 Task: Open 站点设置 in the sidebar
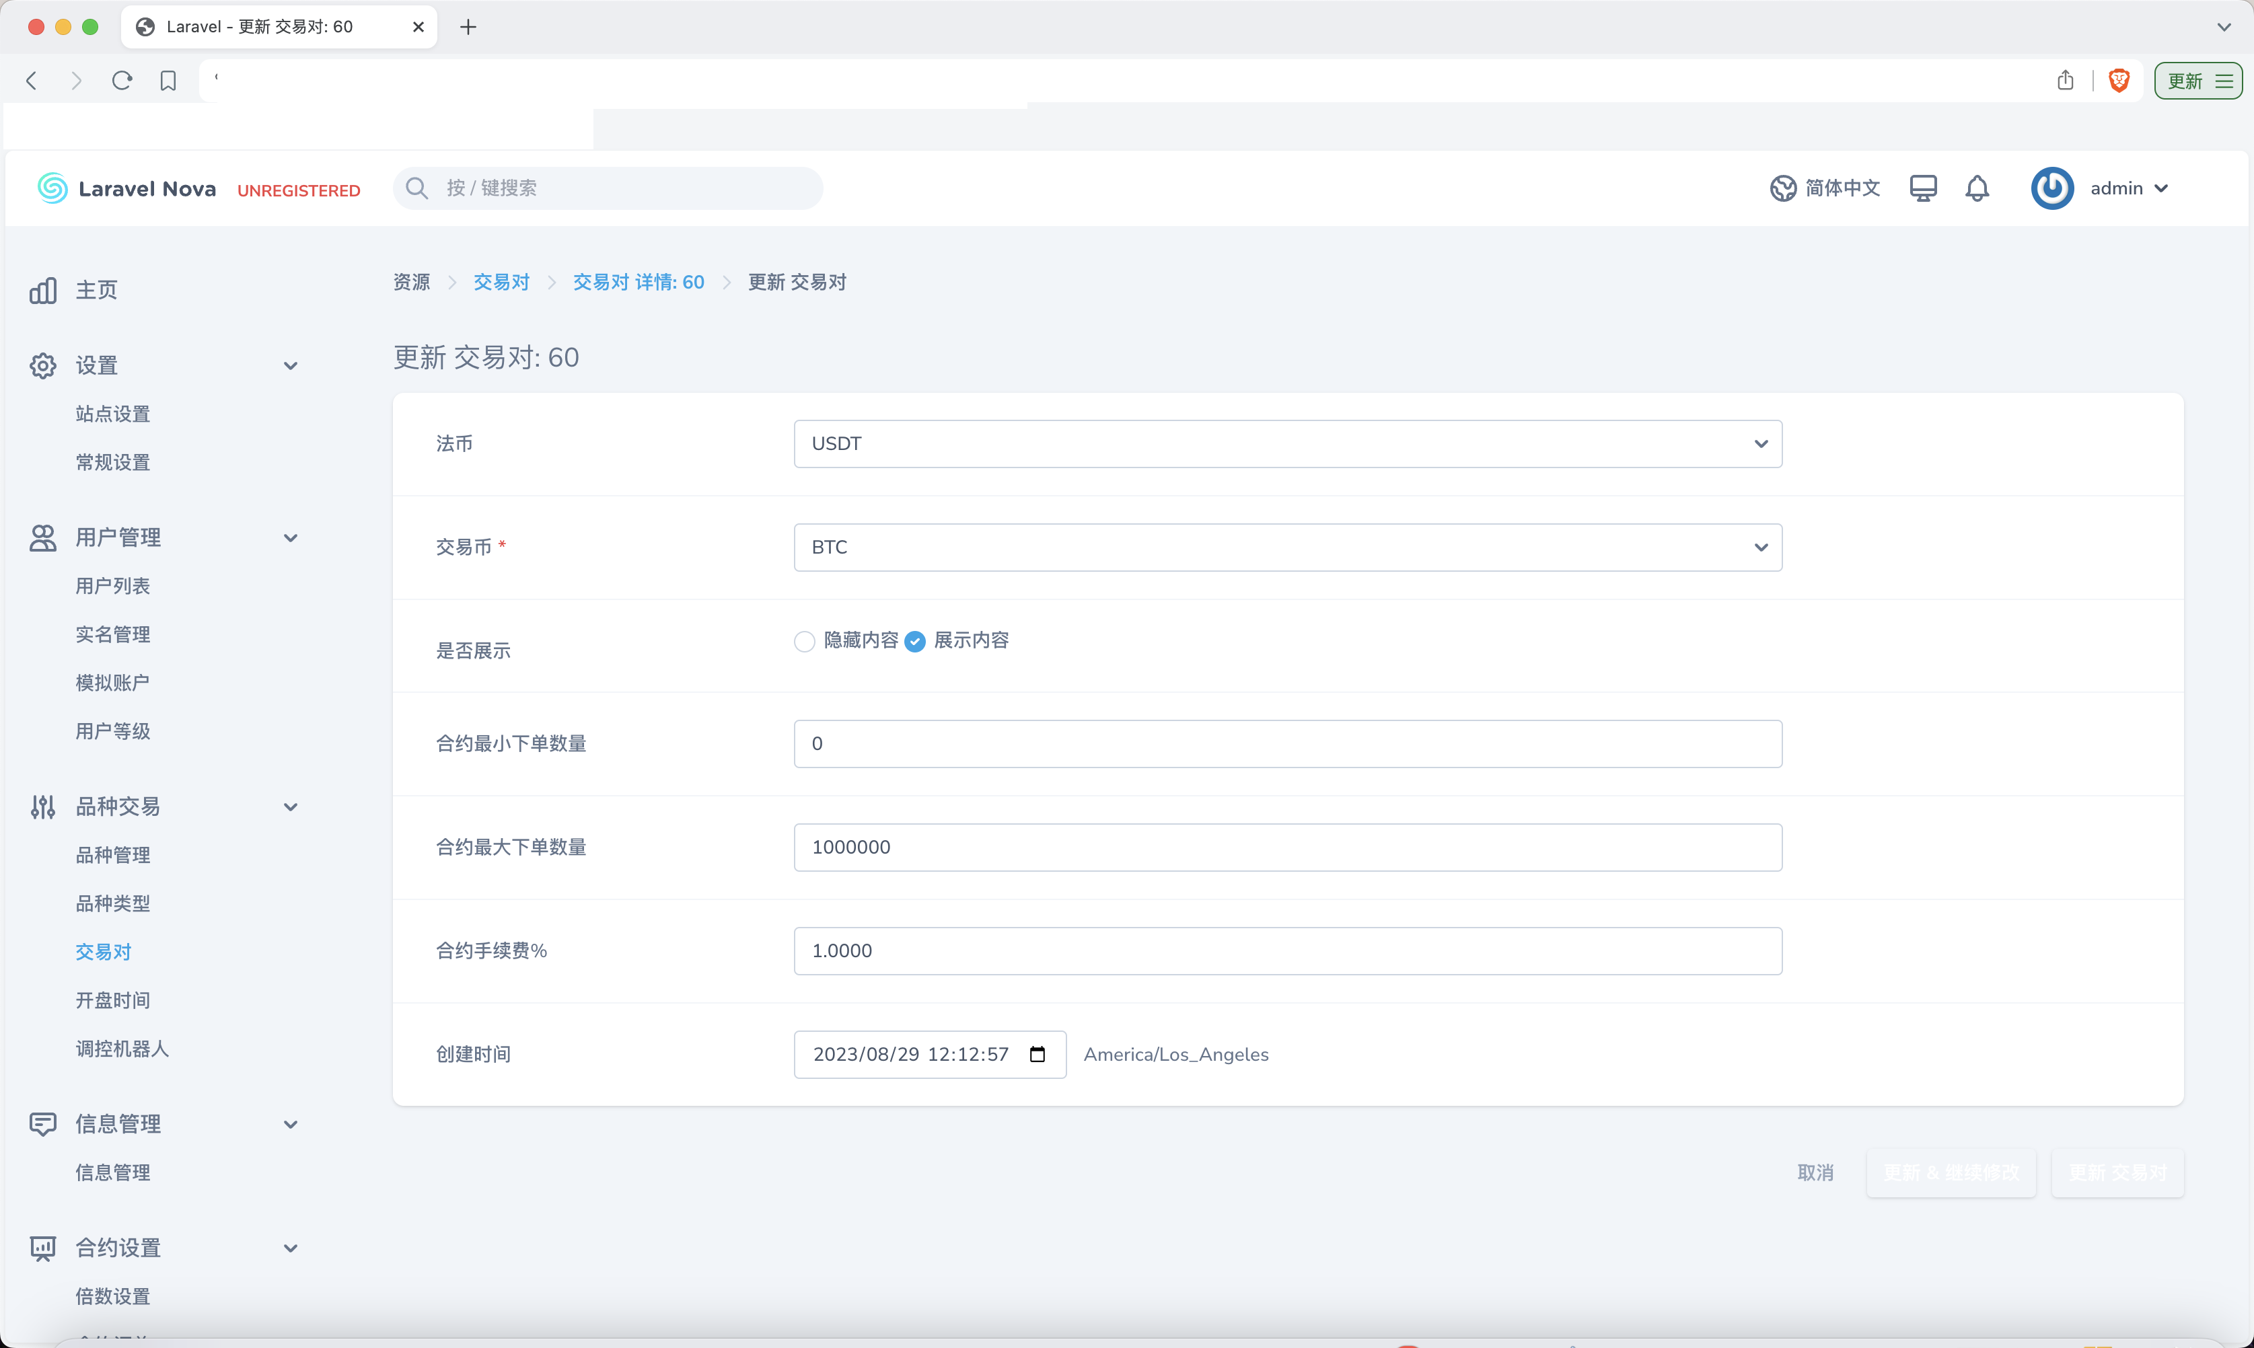[112, 414]
